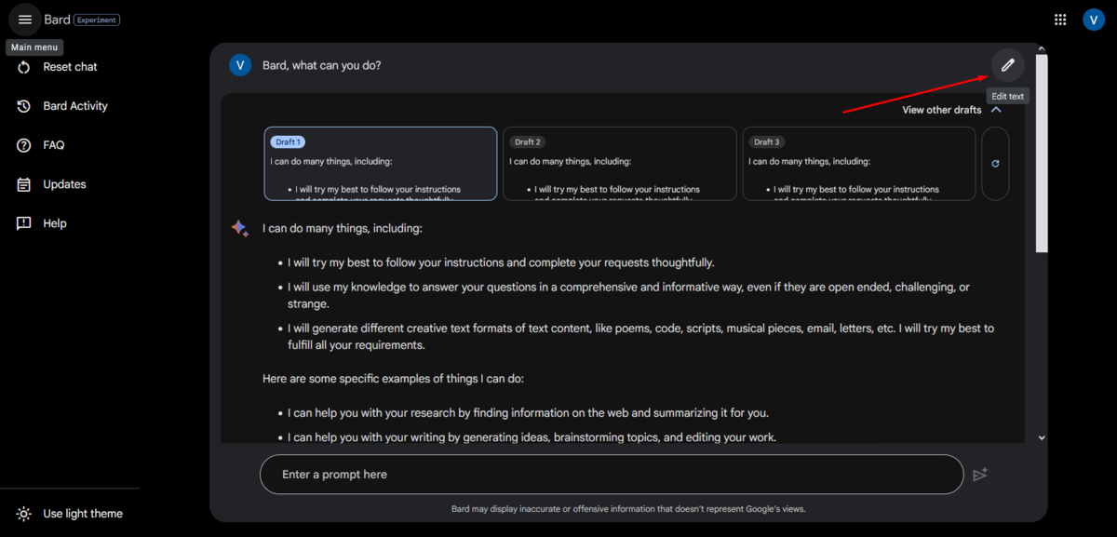Image resolution: width=1117 pixels, height=537 pixels.
Task: Click the user avatar beside the prompt
Action: pos(240,65)
